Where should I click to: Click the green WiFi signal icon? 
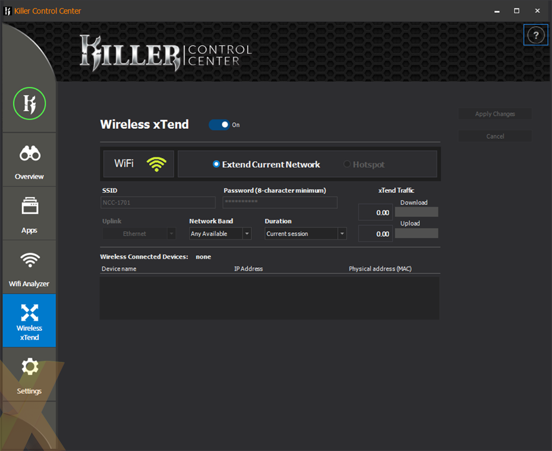pos(157,164)
